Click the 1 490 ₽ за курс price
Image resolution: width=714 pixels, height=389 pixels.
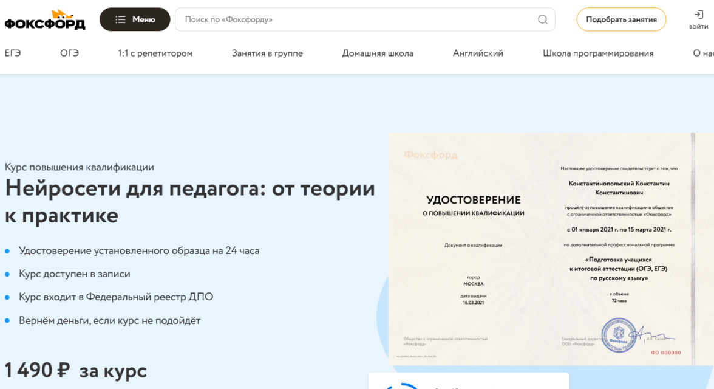click(x=75, y=370)
